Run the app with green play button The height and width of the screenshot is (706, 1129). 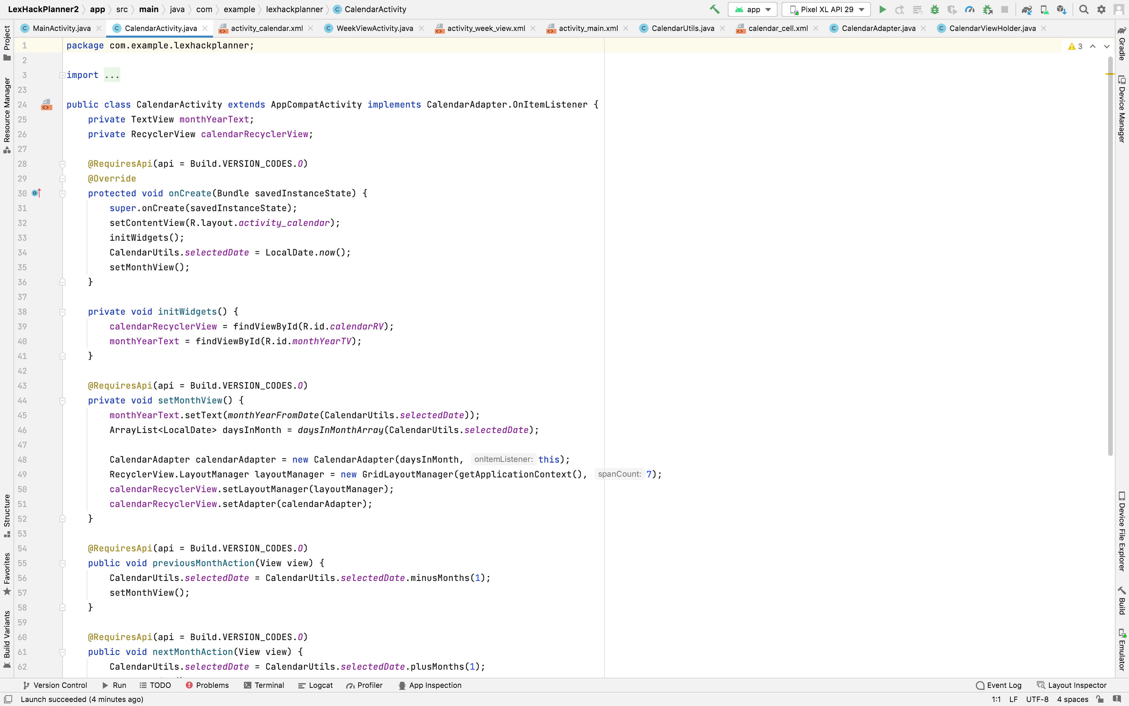(x=882, y=9)
